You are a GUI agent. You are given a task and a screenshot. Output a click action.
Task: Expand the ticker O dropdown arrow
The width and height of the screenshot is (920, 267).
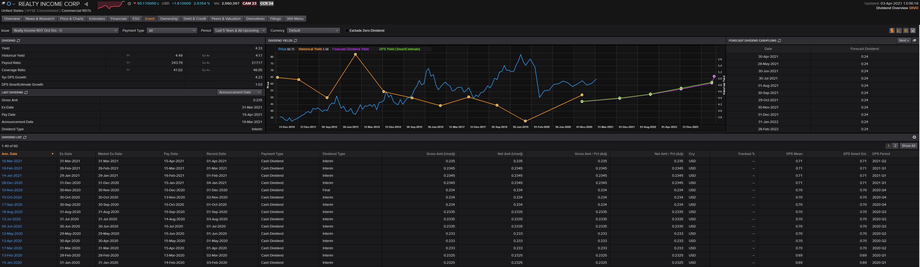pos(14,4)
